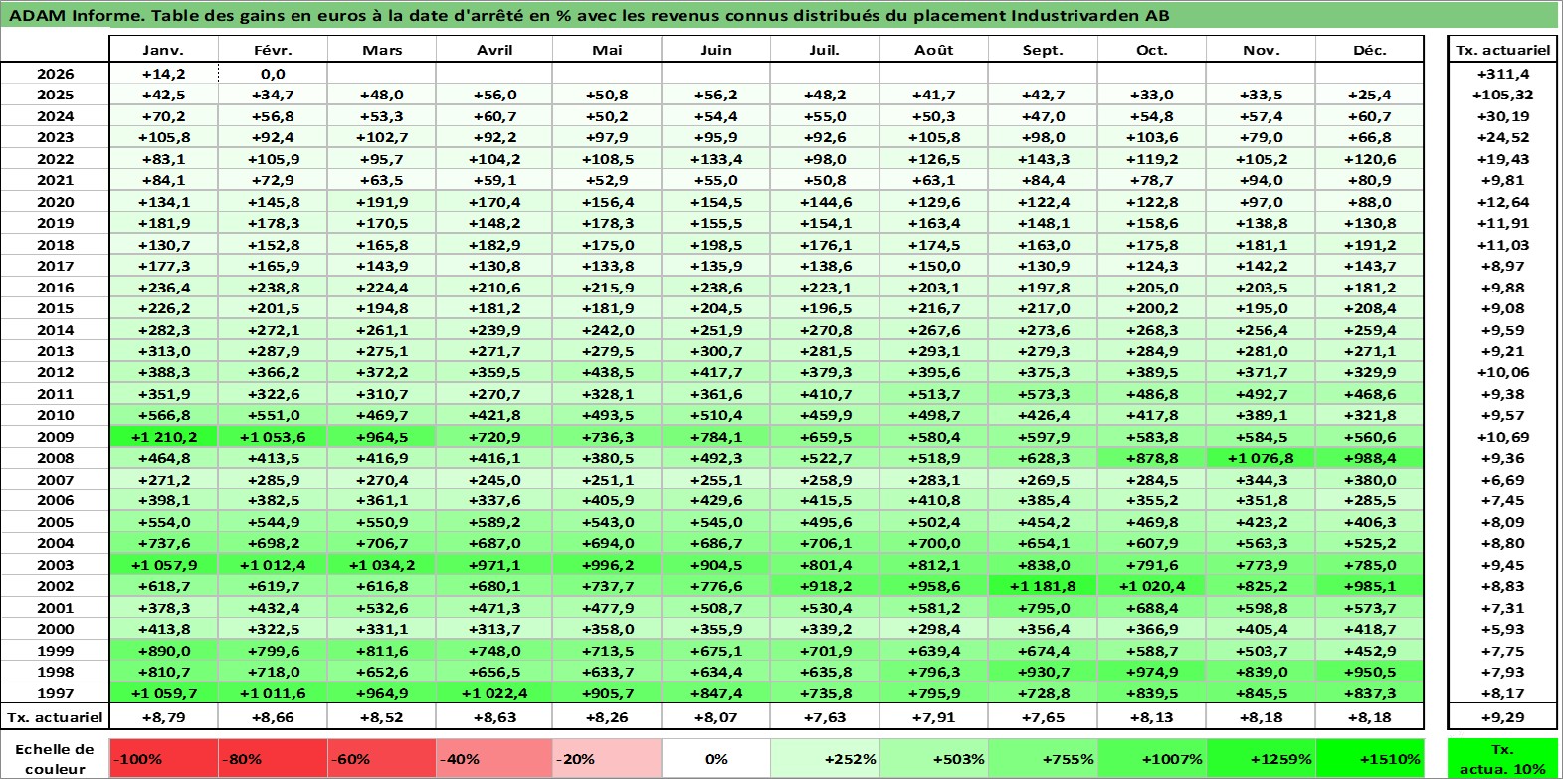Select the 0% white scale cell
This screenshot has height=779, width=1563.
[x=716, y=758]
